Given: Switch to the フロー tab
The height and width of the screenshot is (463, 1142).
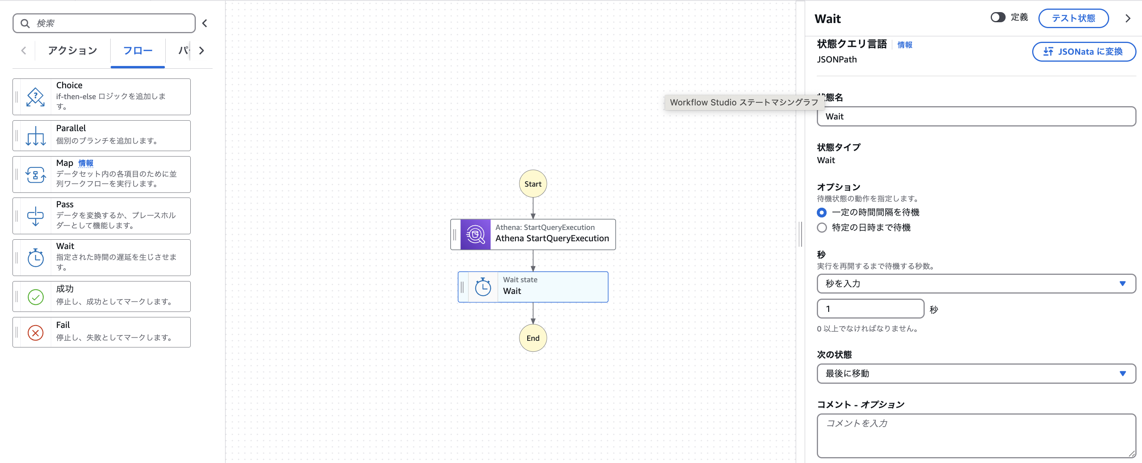Looking at the screenshot, I should [x=138, y=50].
